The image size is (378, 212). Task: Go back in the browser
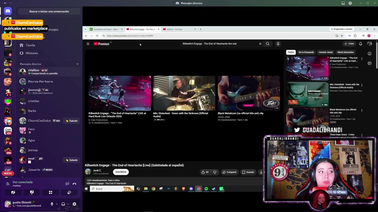coord(86,36)
